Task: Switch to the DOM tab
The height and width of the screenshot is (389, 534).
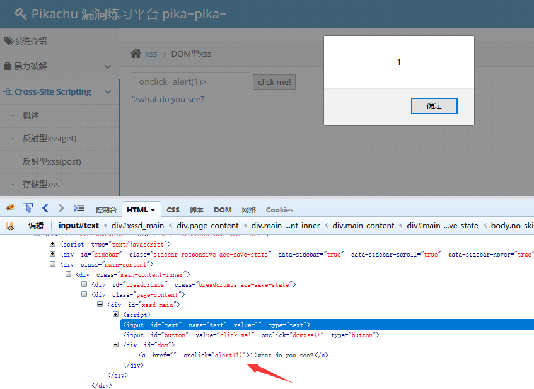Action: 223,210
